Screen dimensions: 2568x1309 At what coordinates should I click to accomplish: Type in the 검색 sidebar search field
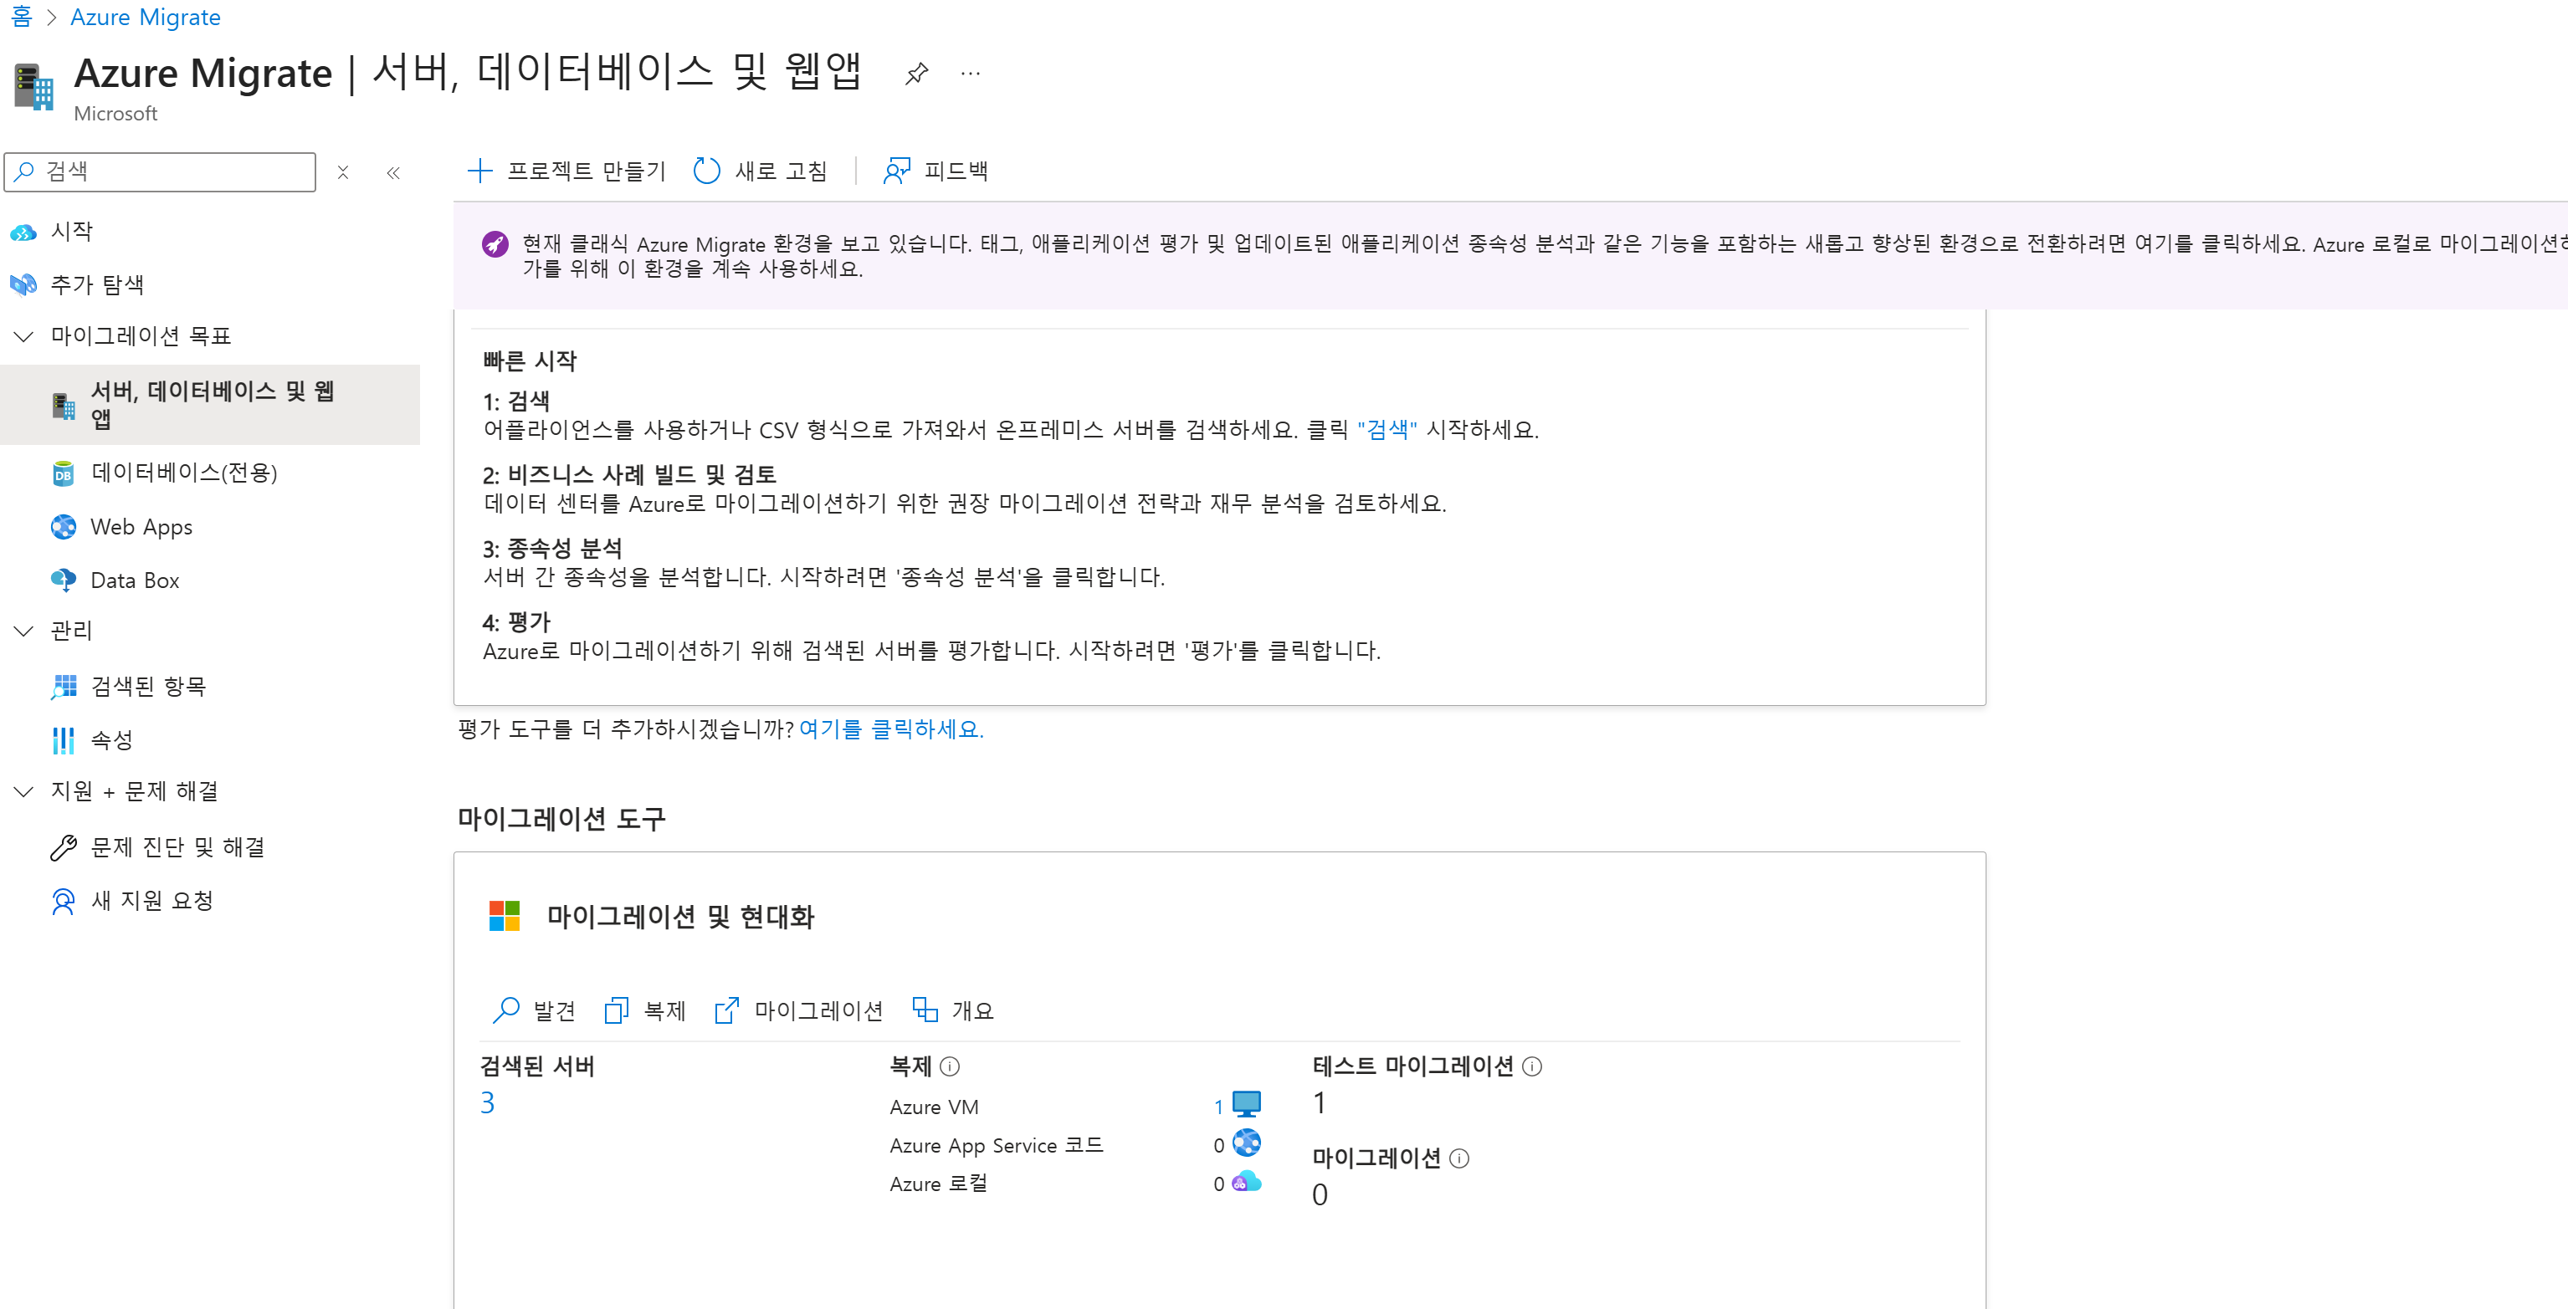(174, 172)
